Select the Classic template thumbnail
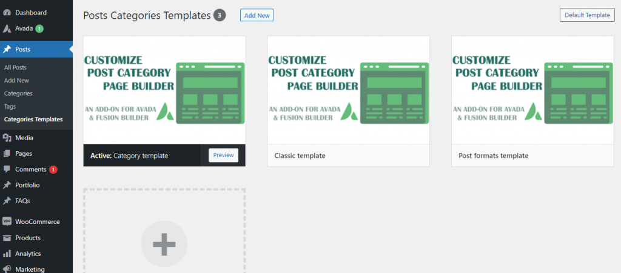Screen dimensions: 621x273 coord(349,90)
